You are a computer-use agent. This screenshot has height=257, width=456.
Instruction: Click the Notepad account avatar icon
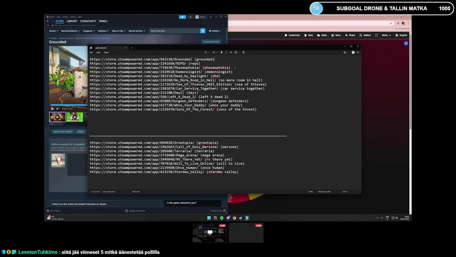(x=353, y=52)
